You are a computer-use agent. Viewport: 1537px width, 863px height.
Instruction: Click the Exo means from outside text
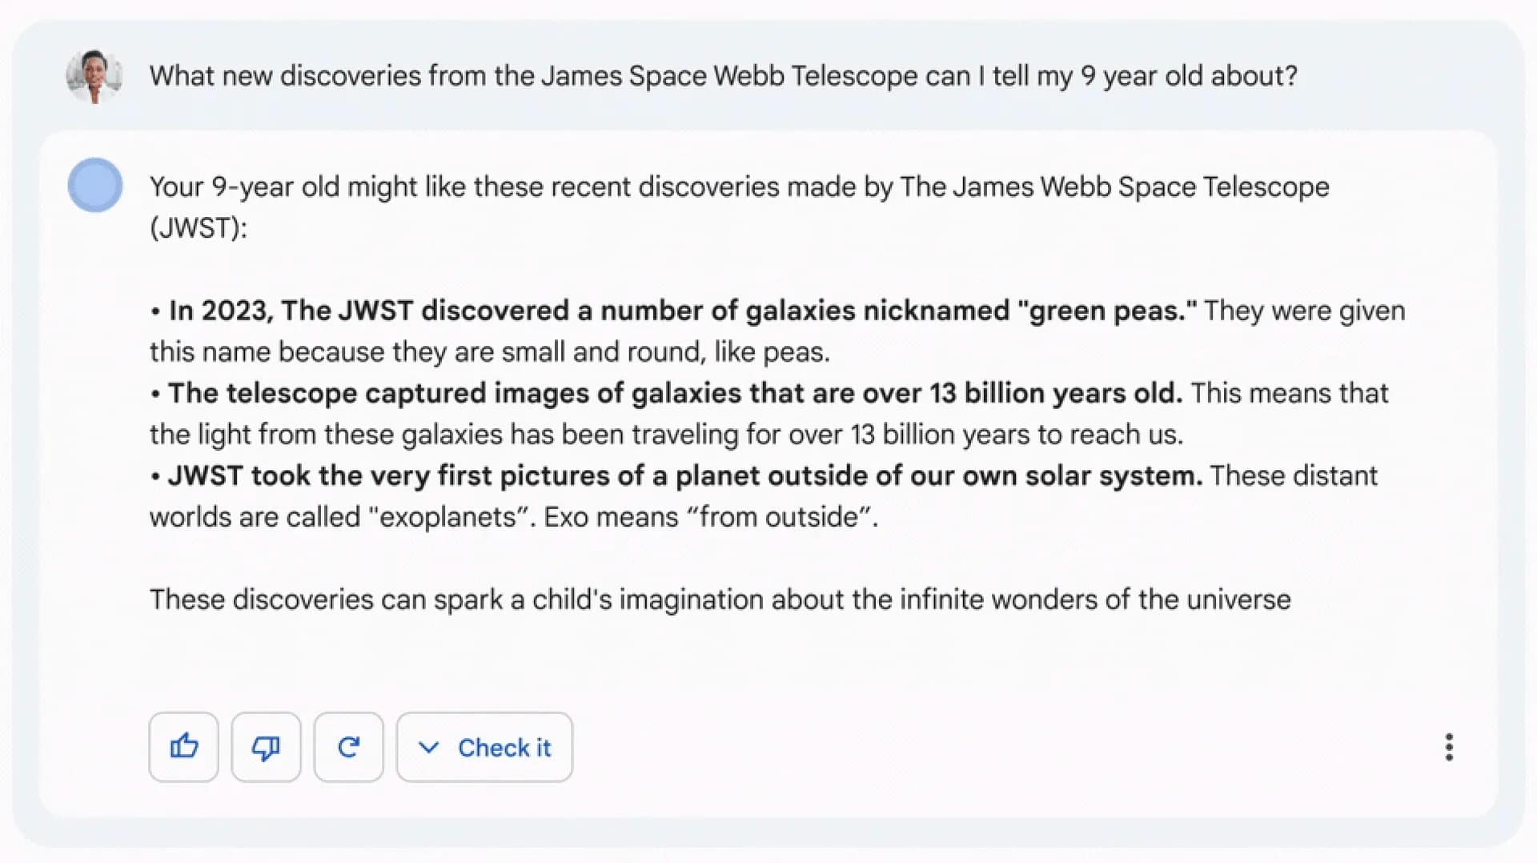point(711,516)
